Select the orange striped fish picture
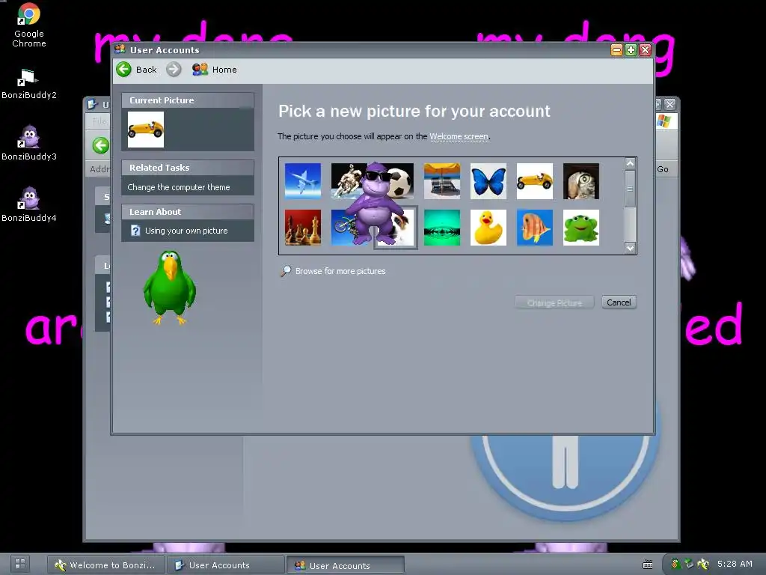 [534, 228]
